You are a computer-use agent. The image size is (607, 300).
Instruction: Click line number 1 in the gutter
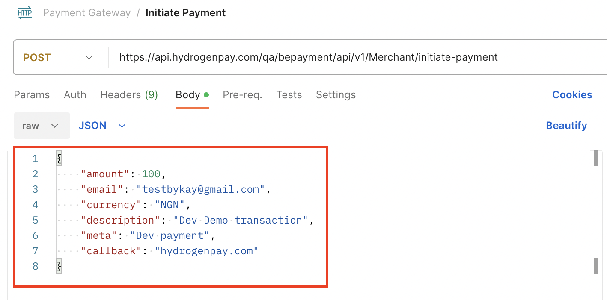click(35, 159)
